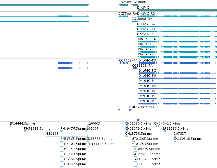Select protein Dhc64C-PF

pos(147,101)
